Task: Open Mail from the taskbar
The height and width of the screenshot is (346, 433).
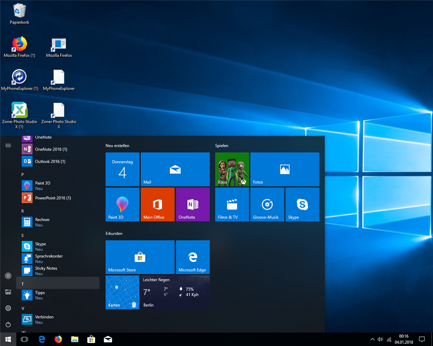Action: [108, 339]
